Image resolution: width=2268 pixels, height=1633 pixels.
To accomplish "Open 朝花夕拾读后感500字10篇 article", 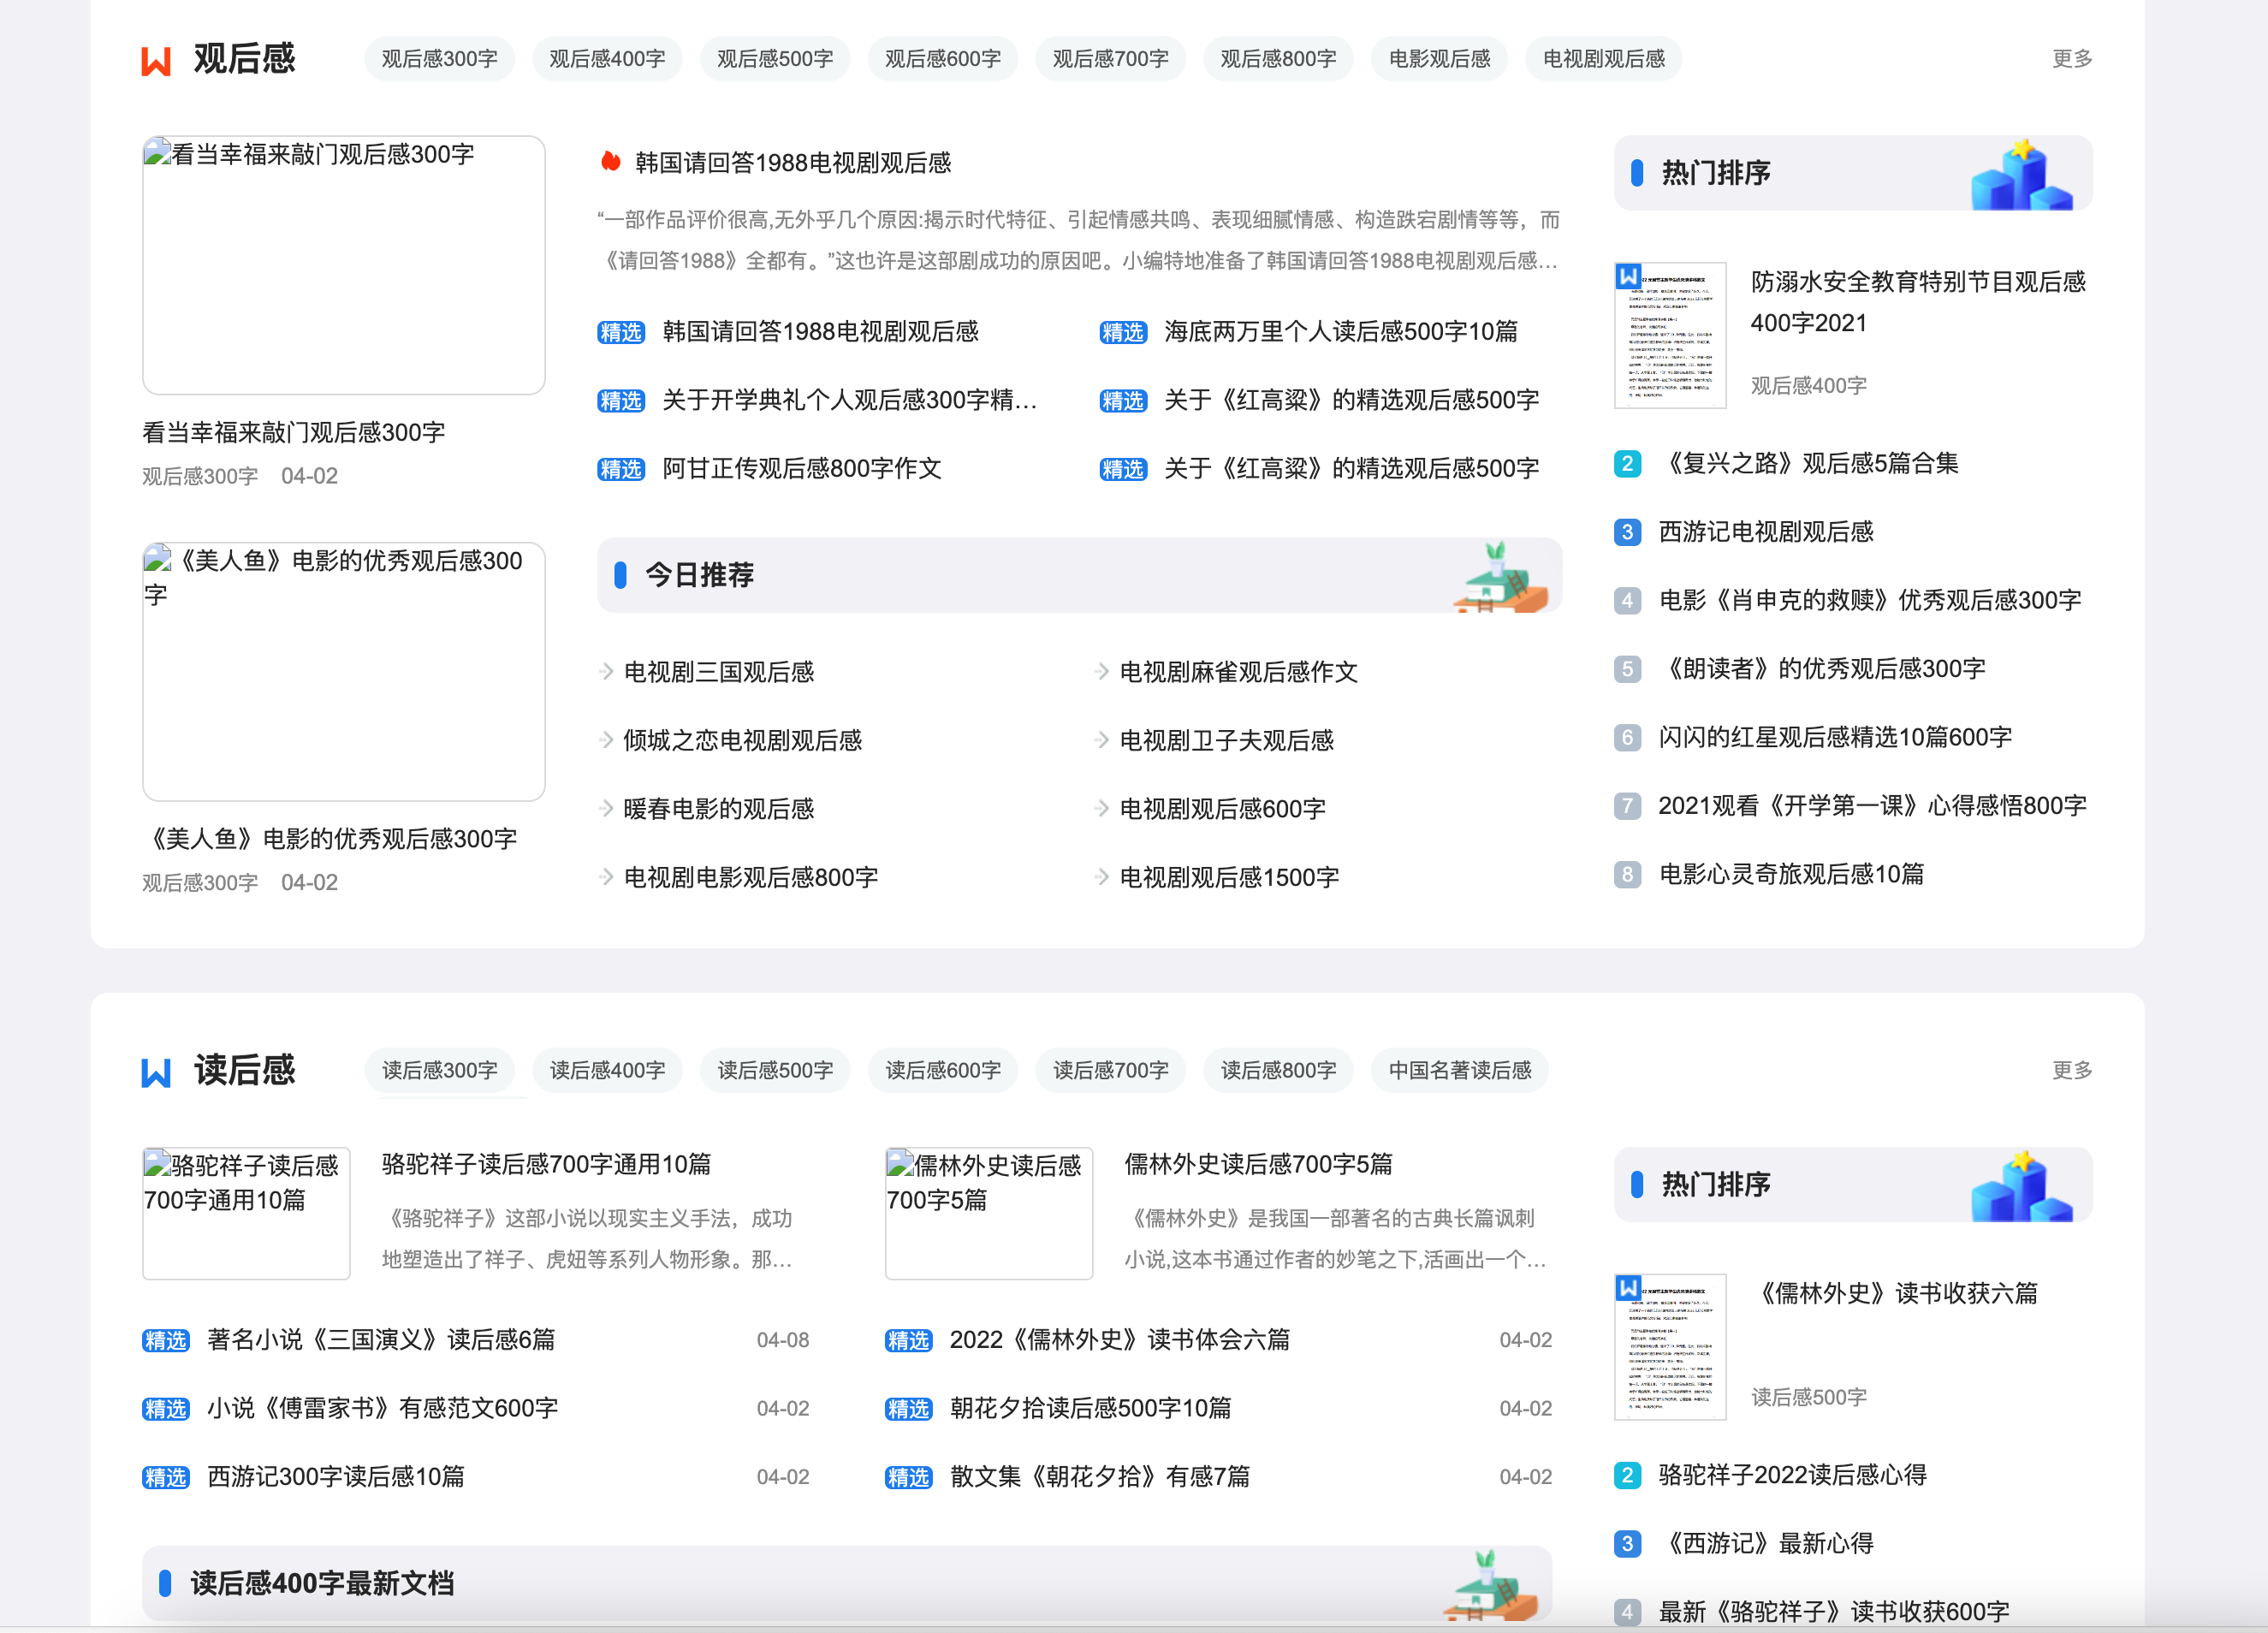I will (1090, 1408).
